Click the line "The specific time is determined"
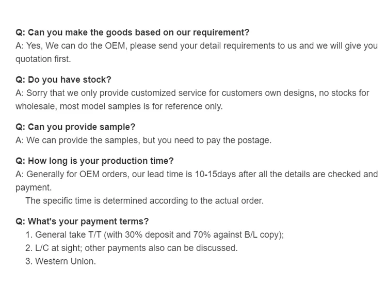387x298 pixels. 144,201
